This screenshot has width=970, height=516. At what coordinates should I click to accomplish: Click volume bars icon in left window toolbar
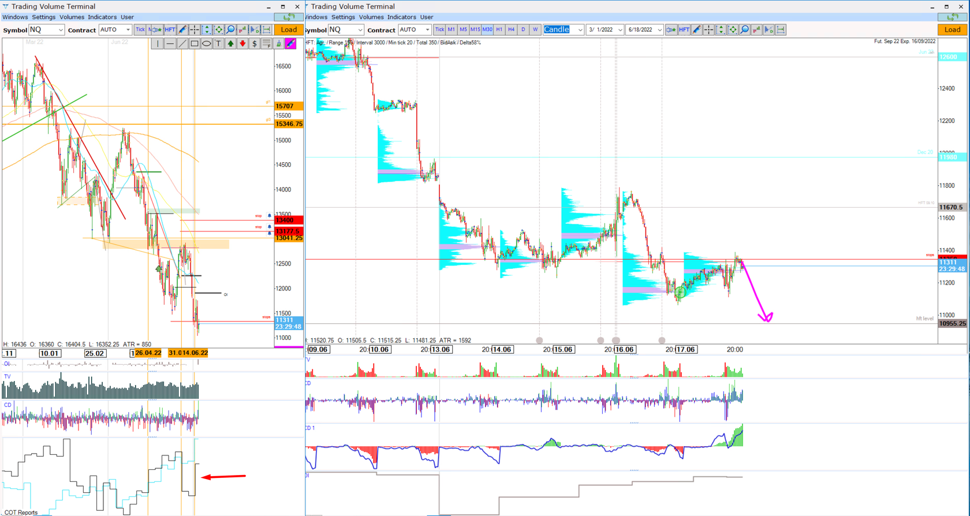[242, 29]
